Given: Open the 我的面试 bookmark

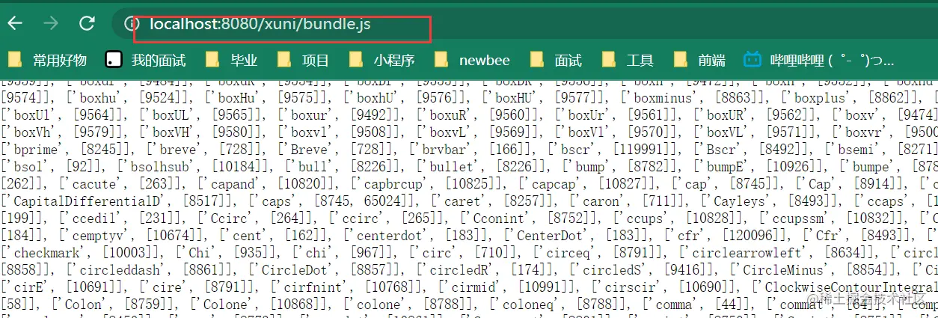Looking at the screenshot, I should (146, 60).
